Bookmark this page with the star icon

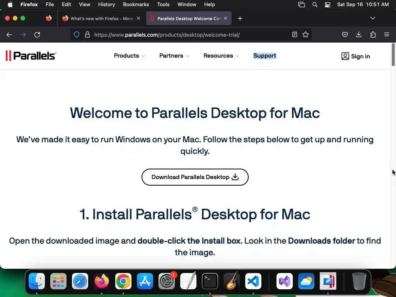coord(306,34)
